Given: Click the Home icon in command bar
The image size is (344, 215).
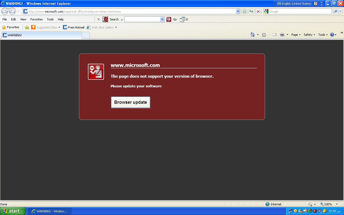Looking at the screenshot, I should click(x=252, y=35).
